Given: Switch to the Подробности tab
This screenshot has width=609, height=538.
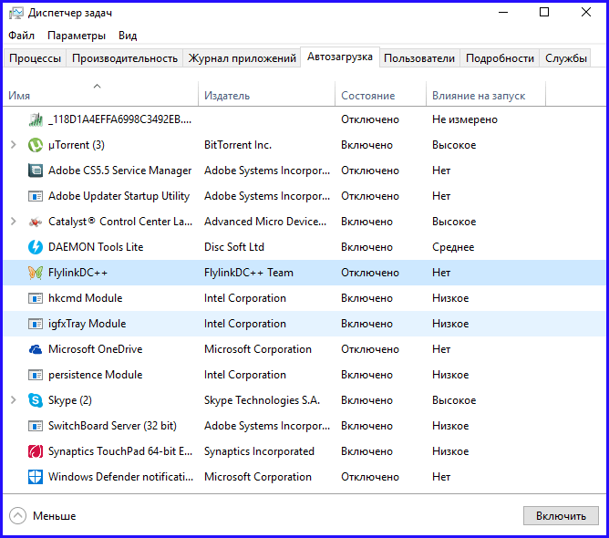Looking at the screenshot, I should (500, 58).
